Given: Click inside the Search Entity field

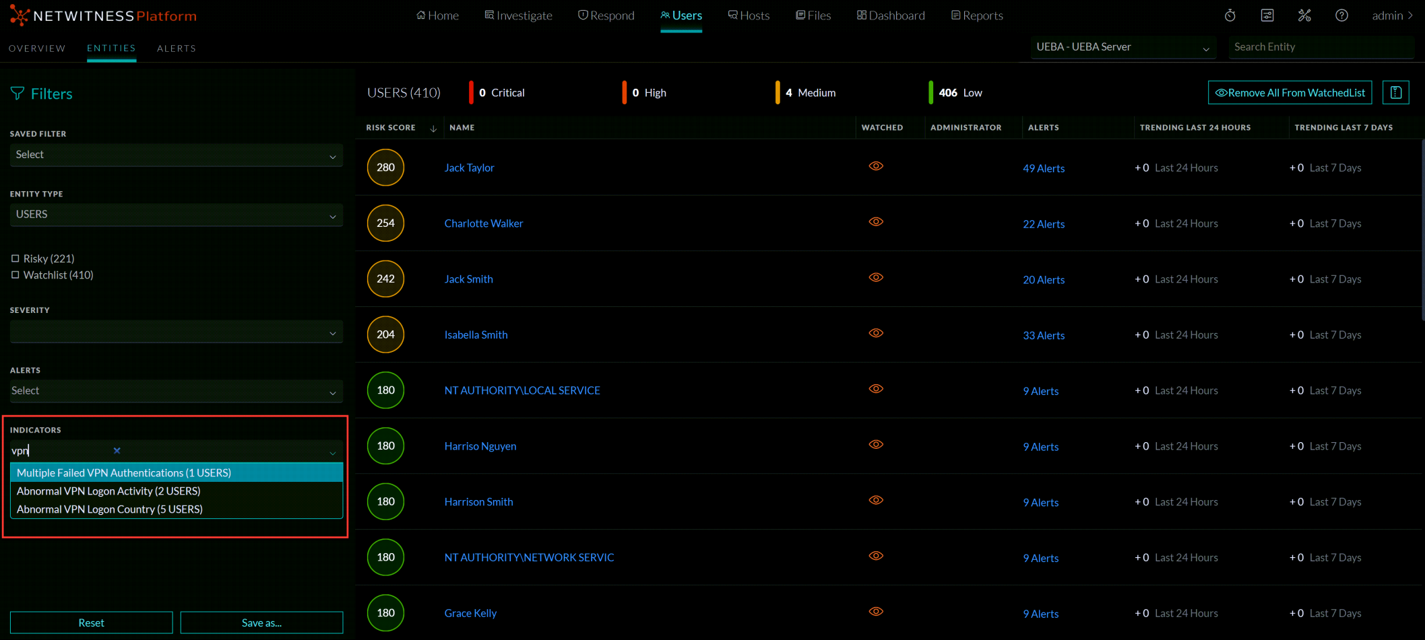Looking at the screenshot, I should point(1321,46).
